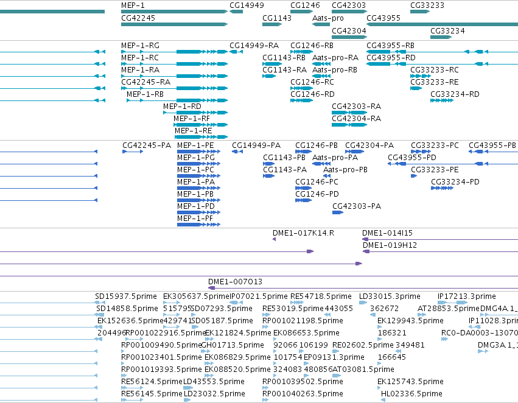518x403 pixels.
Task: Select the MEP-1 gene label
Action: pyautogui.click(x=133, y=5)
